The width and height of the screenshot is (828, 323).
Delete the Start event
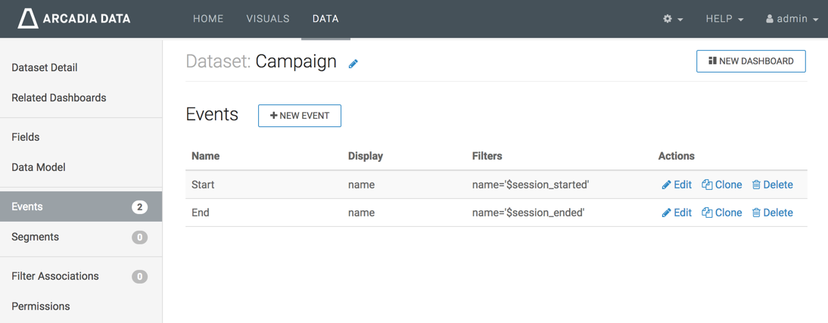[x=772, y=185]
